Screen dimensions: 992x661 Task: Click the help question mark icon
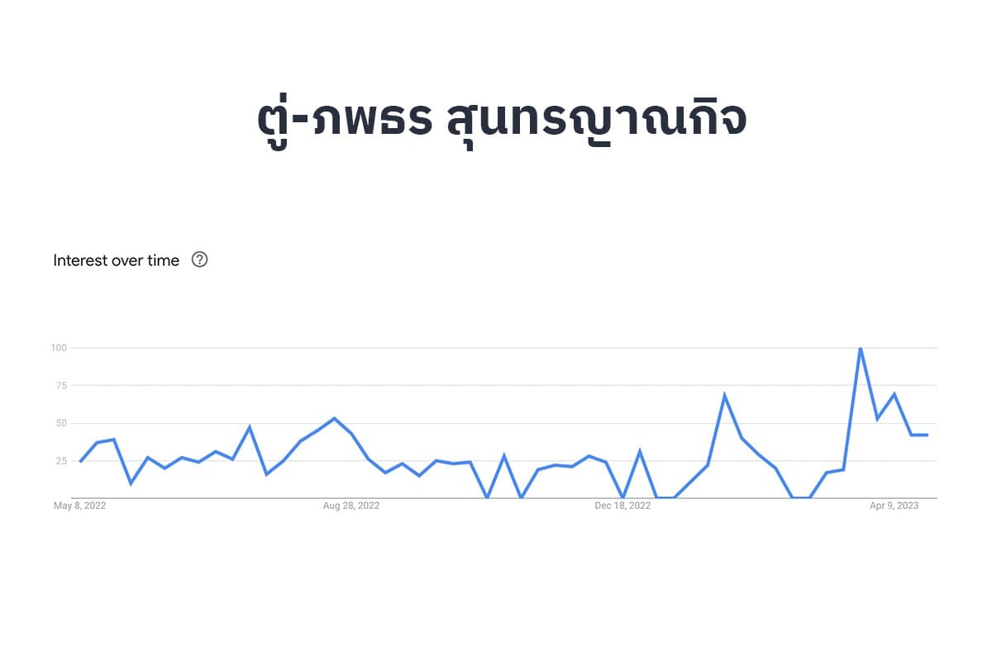point(199,259)
